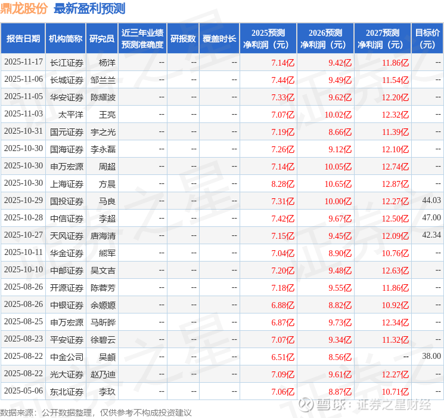
Task: Click the 2026预测净利润 column header
Action: click(x=325, y=39)
